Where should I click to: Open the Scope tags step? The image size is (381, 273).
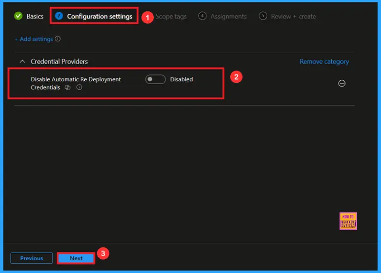point(171,16)
